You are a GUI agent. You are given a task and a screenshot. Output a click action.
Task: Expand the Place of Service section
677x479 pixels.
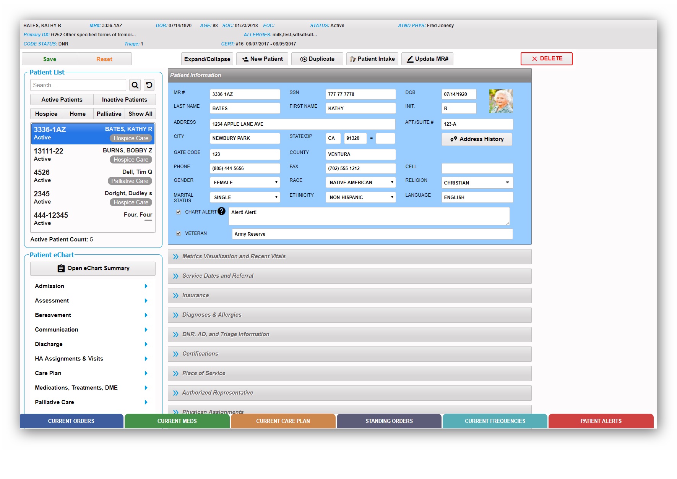click(x=349, y=374)
